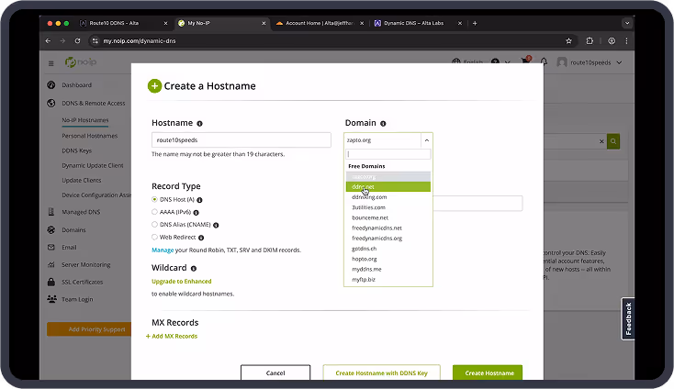This screenshot has height=389, width=674.
Task: Open DDNS Keys sidebar item
Action: [x=76, y=150]
